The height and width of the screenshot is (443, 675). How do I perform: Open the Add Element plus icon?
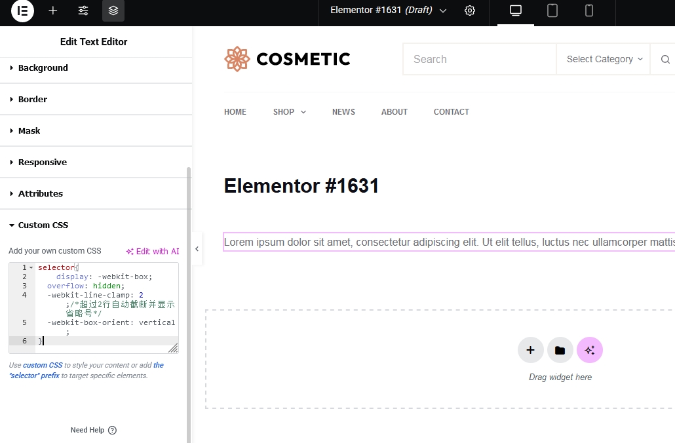coord(53,10)
